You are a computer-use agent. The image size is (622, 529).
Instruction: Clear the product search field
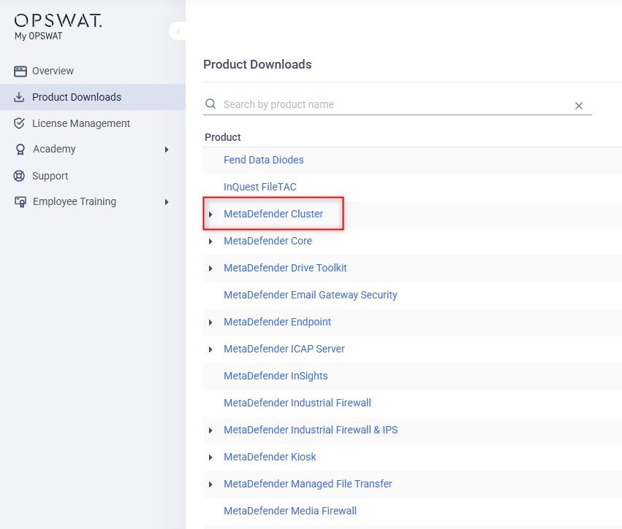tap(578, 106)
